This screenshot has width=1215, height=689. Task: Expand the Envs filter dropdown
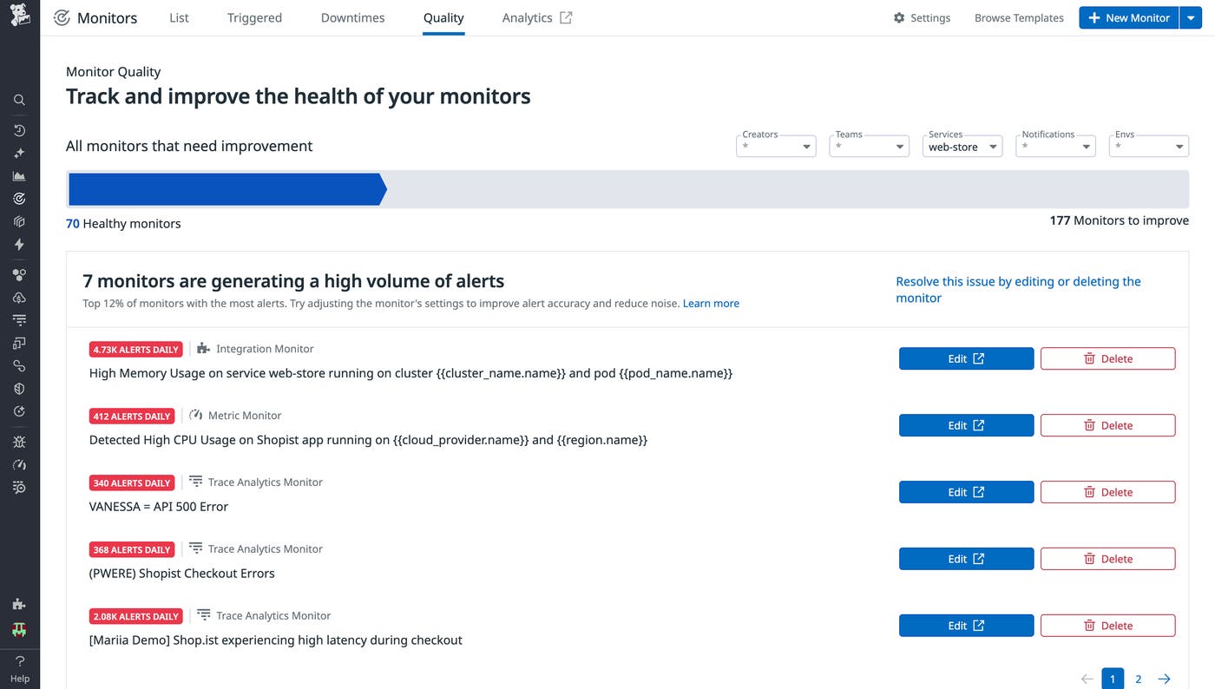click(1149, 147)
